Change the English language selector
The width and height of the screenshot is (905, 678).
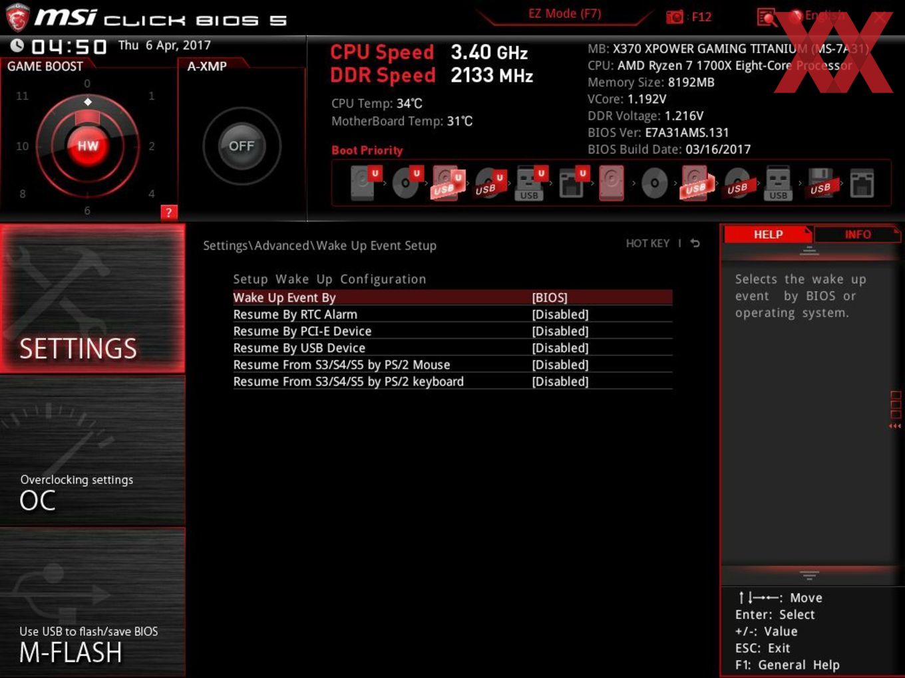click(x=824, y=15)
